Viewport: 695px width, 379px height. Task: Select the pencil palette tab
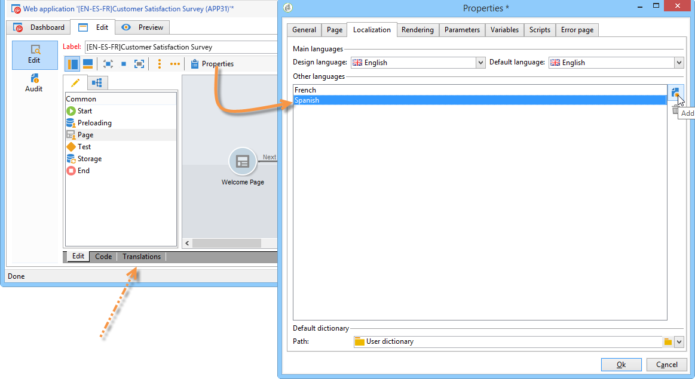pyautogui.click(x=75, y=83)
